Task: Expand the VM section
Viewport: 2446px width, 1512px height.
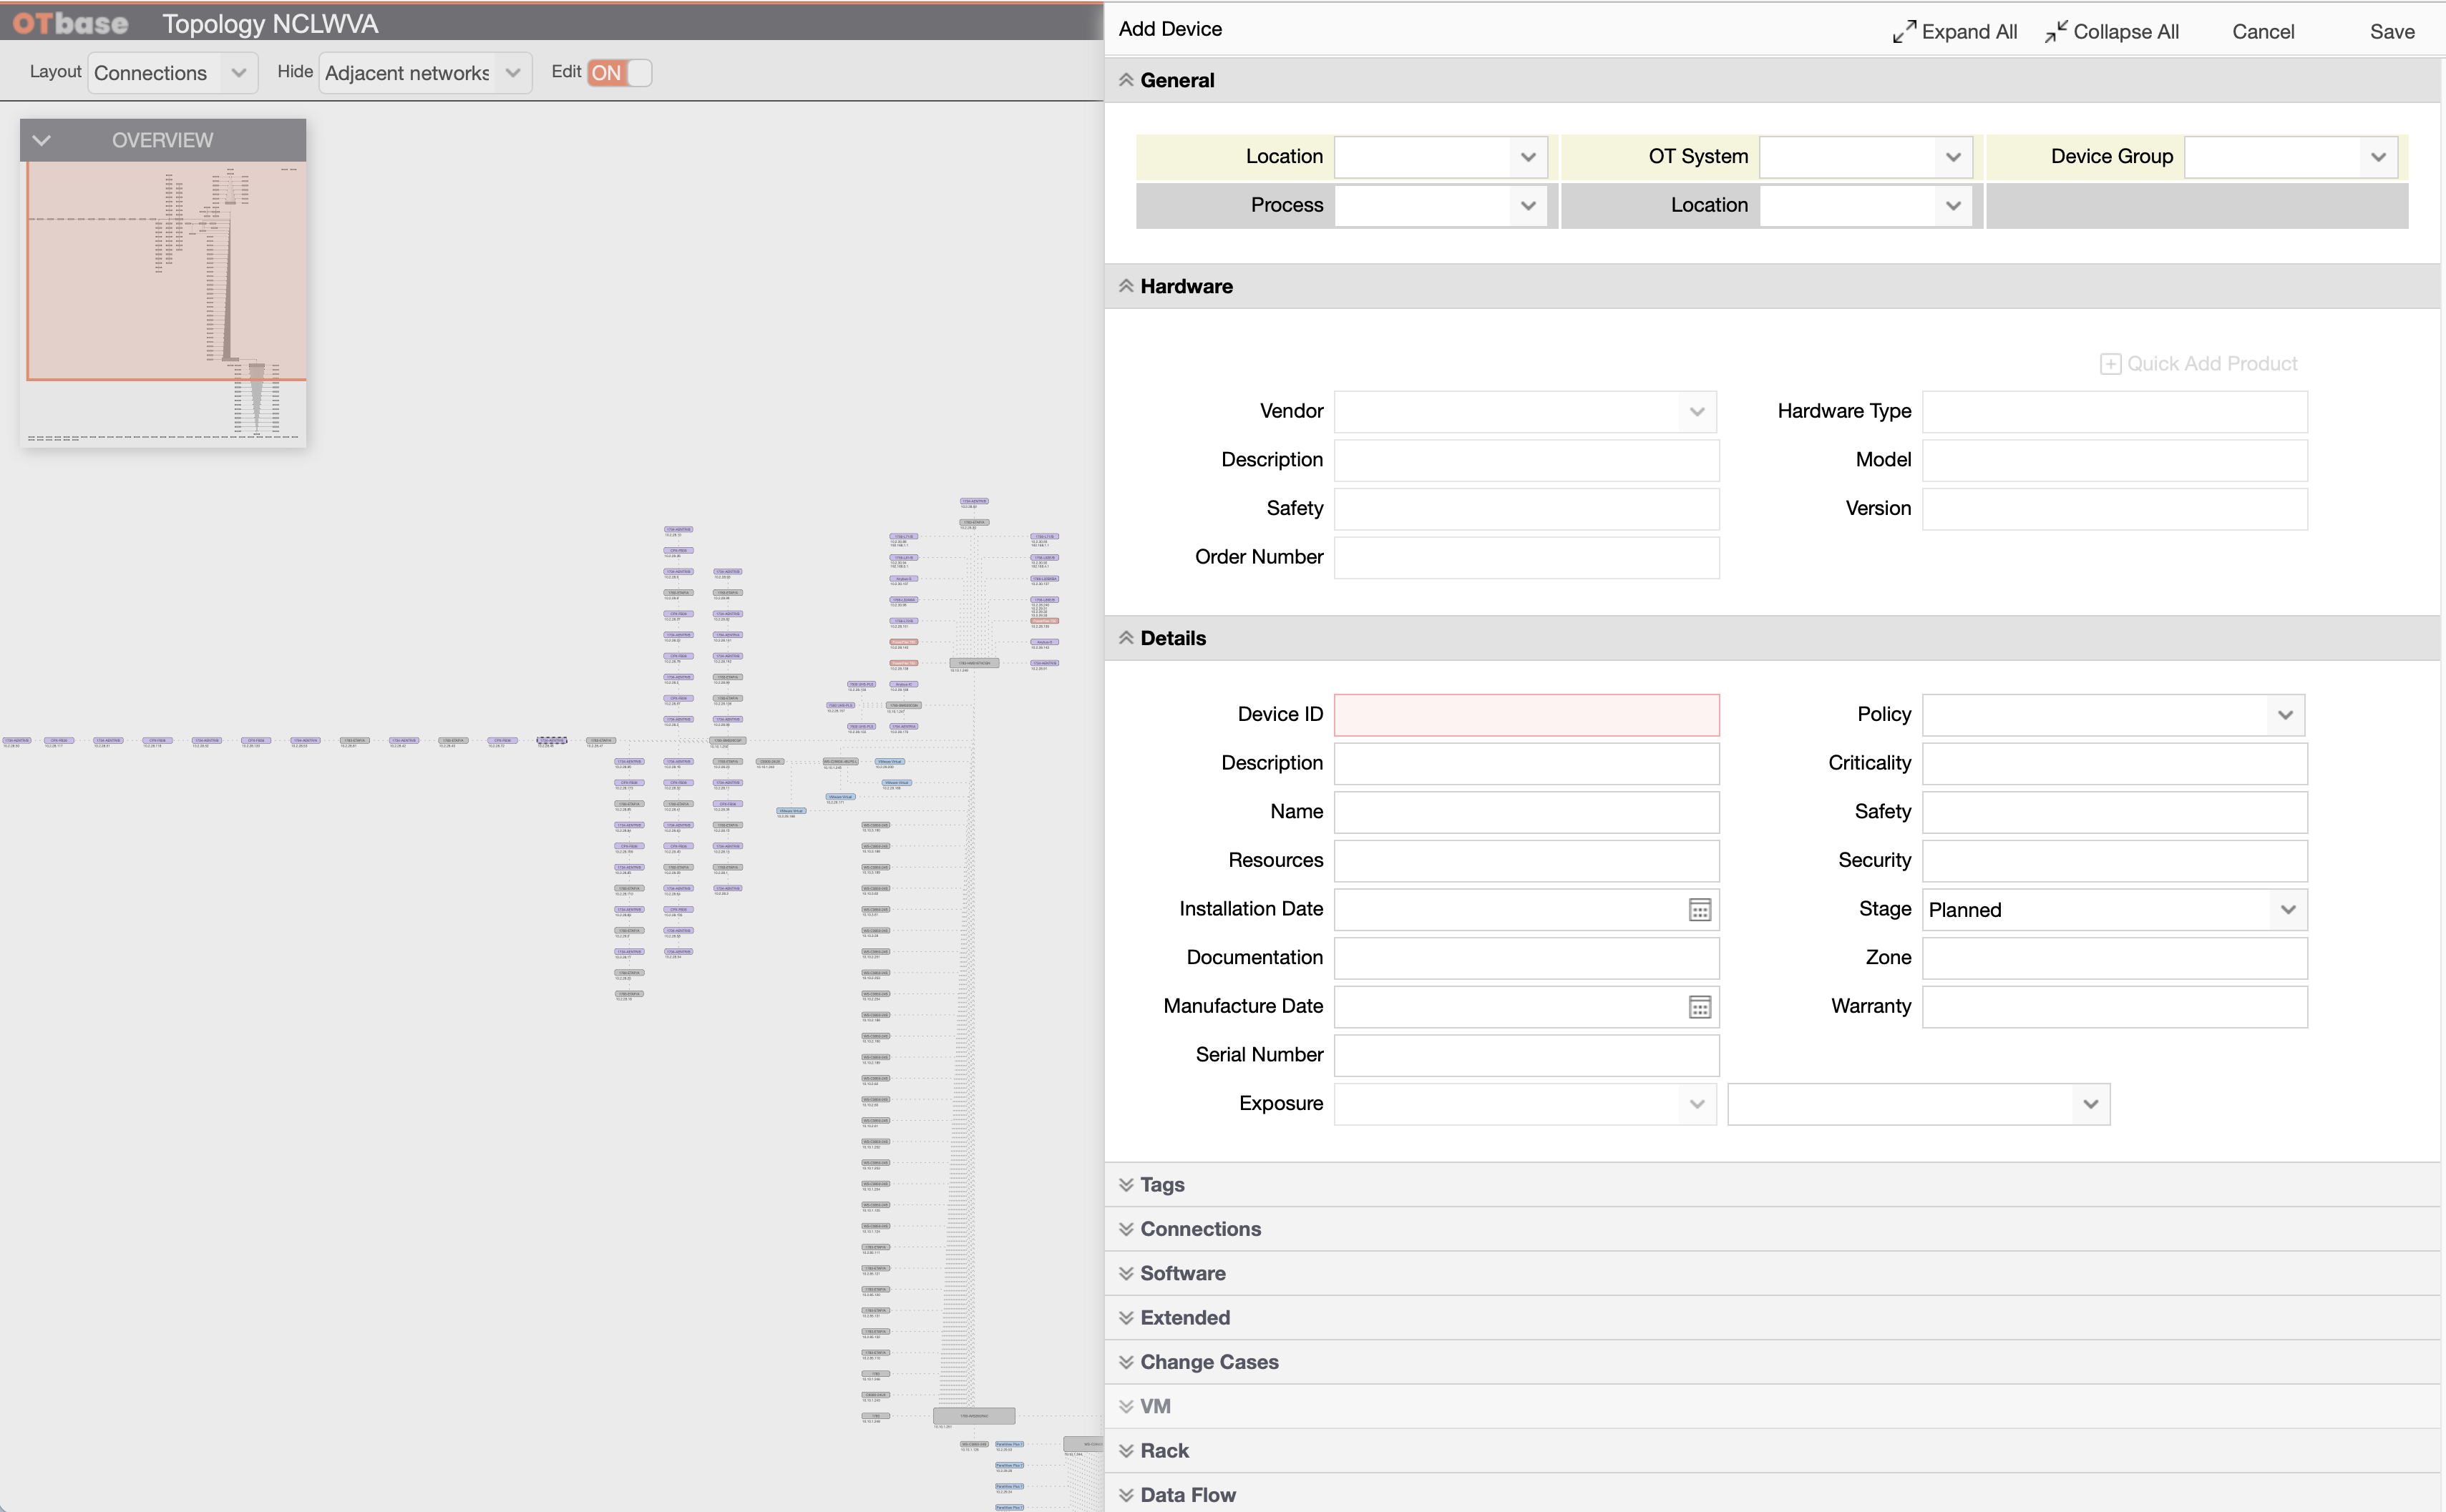Action: point(1772,1406)
